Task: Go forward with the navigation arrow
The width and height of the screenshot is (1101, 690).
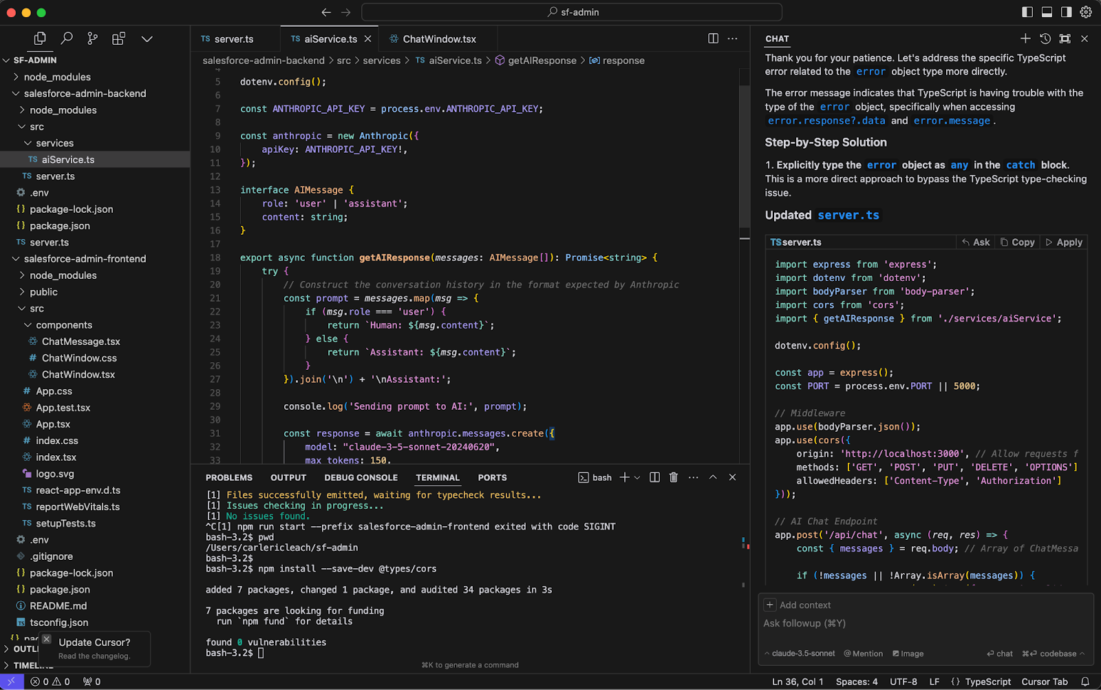Action: pyautogui.click(x=346, y=12)
